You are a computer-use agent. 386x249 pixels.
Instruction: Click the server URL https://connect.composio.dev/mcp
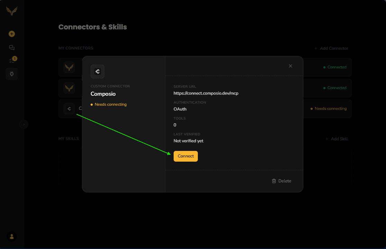point(206,93)
